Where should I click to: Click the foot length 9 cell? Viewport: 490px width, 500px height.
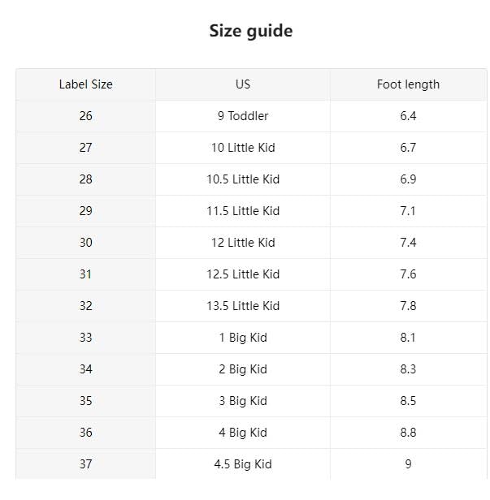point(408,464)
